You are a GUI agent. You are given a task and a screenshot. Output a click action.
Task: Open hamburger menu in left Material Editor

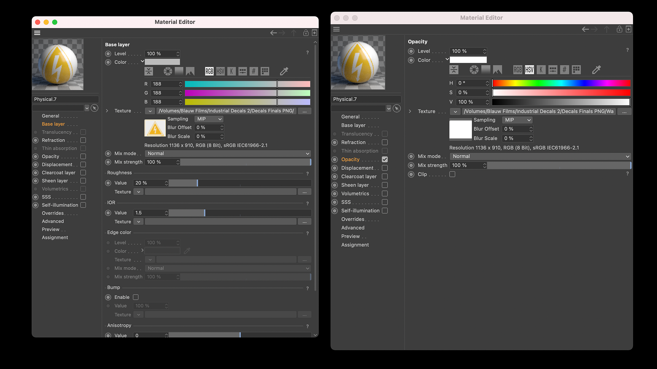point(37,33)
